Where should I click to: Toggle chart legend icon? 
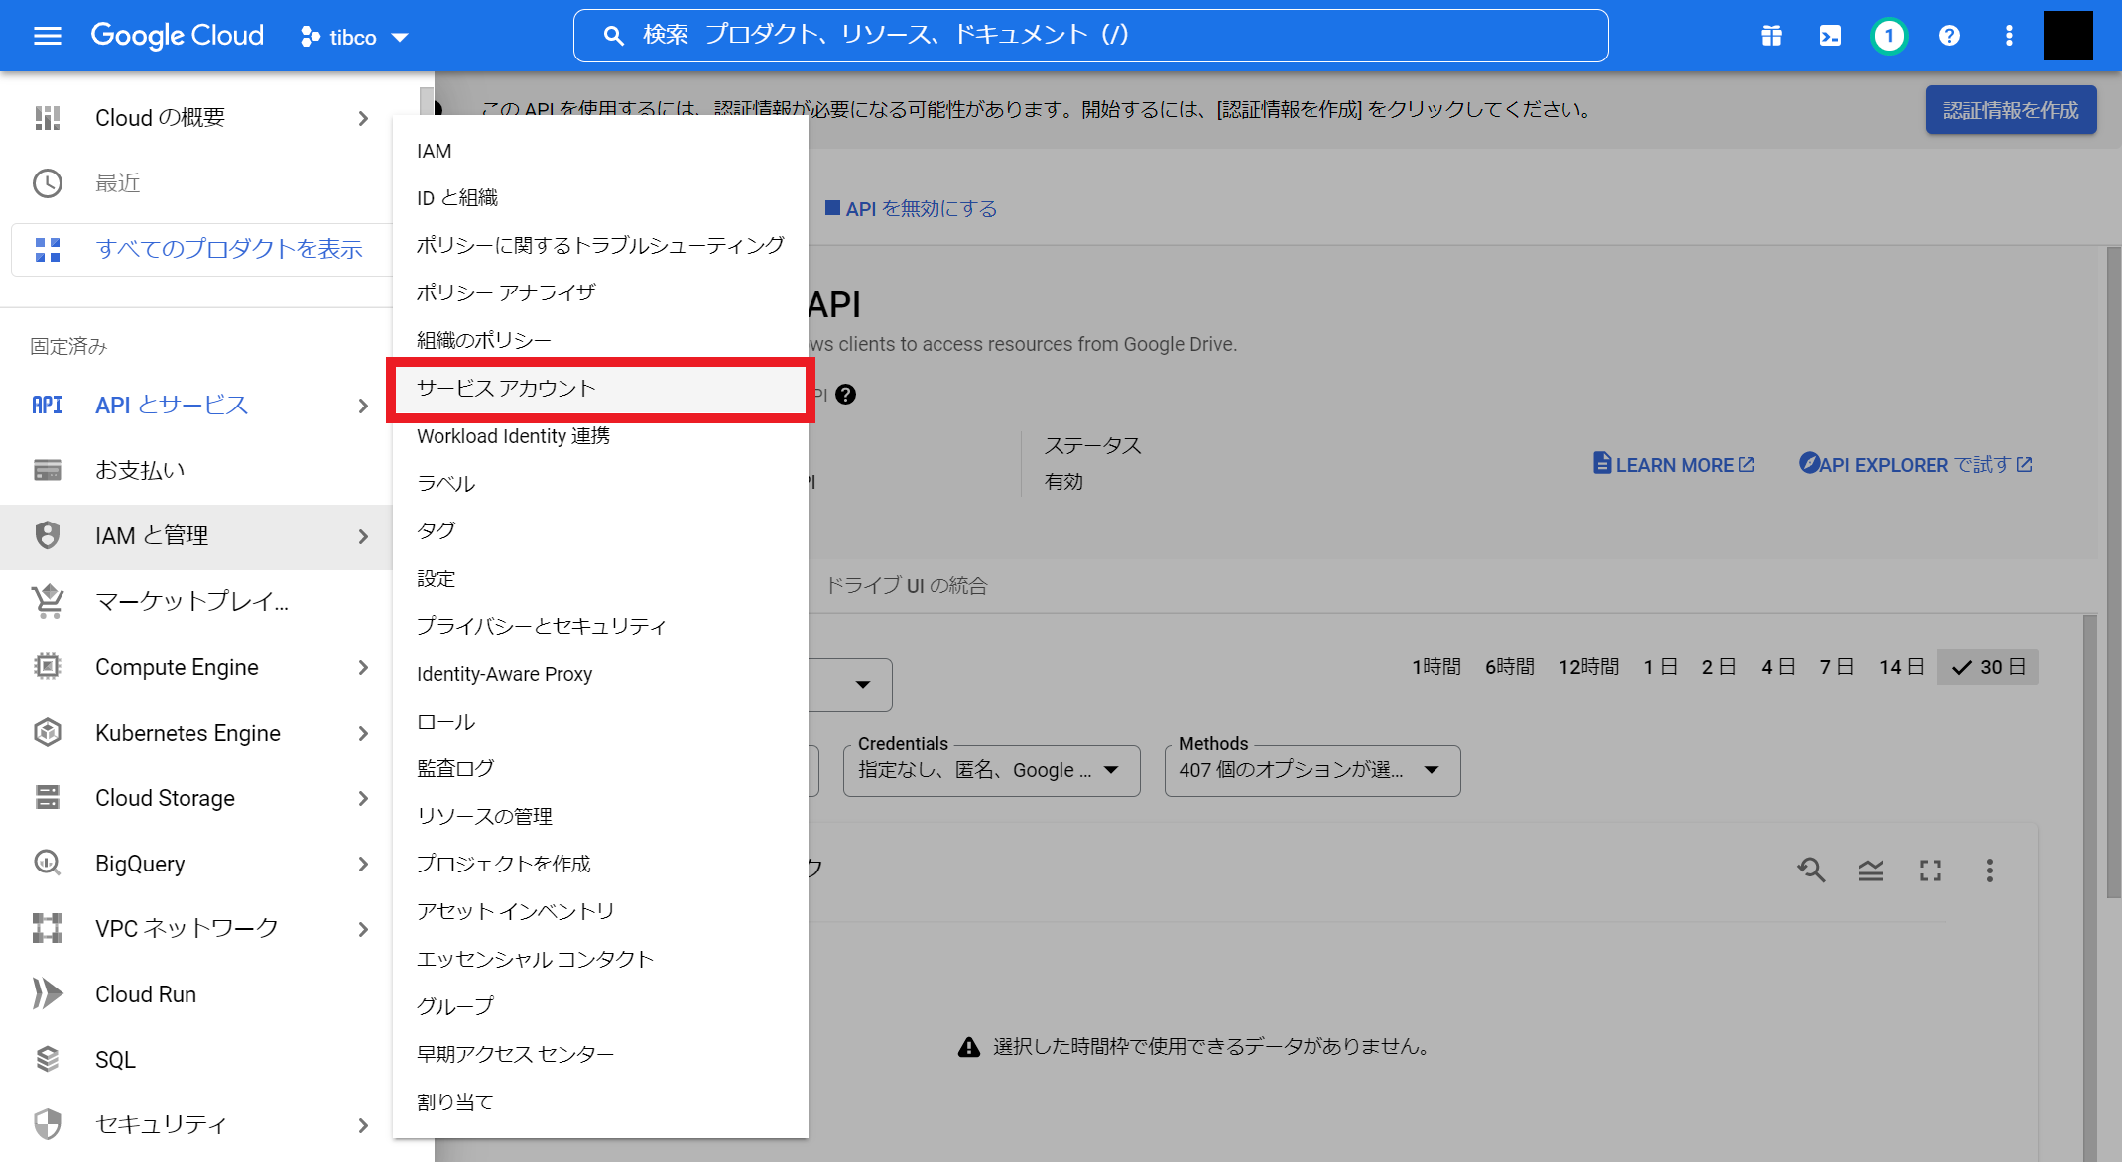point(1871,871)
